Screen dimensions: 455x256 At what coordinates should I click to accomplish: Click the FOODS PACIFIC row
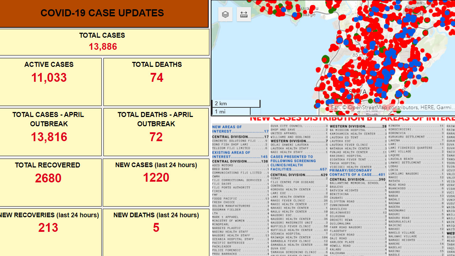tap(240, 198)
